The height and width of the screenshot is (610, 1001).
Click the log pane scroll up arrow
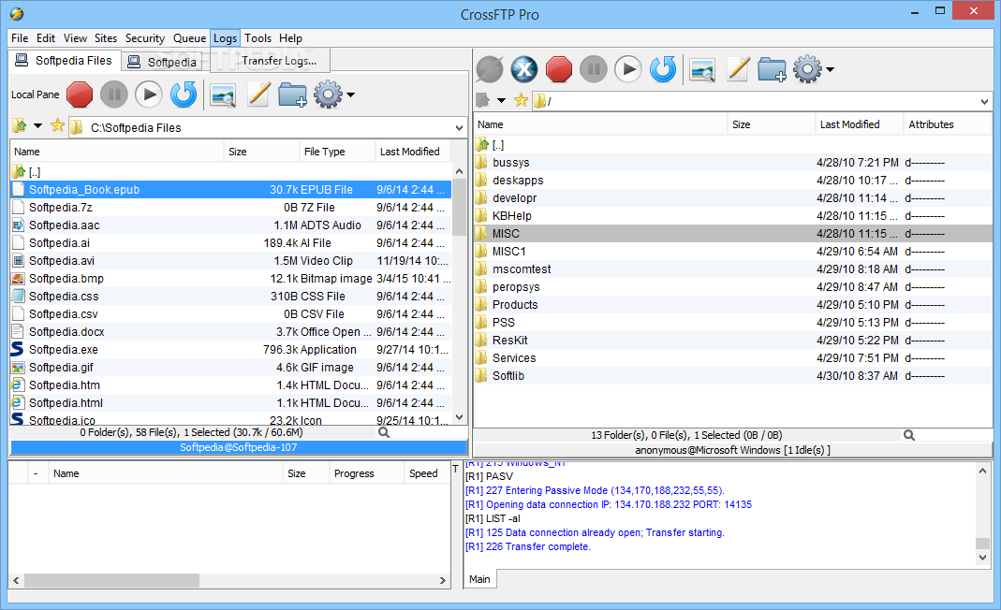[x=982, y=471]
